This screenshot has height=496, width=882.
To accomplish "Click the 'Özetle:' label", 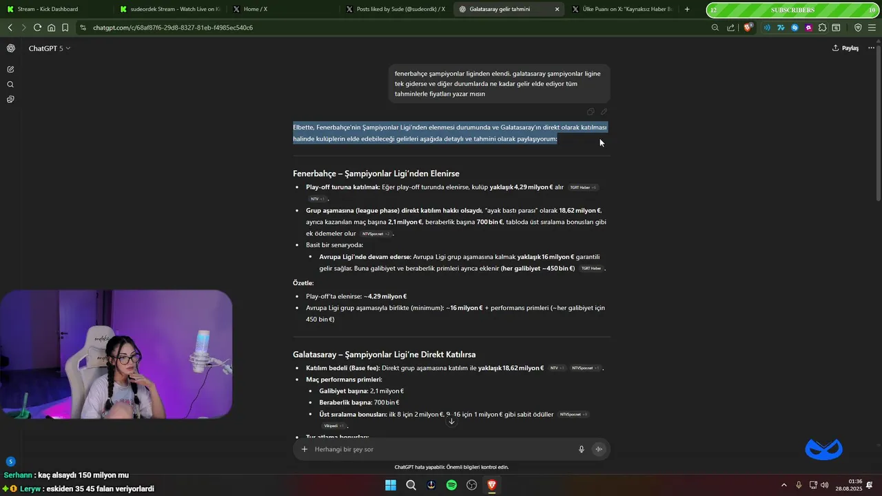I will point(303,283).
